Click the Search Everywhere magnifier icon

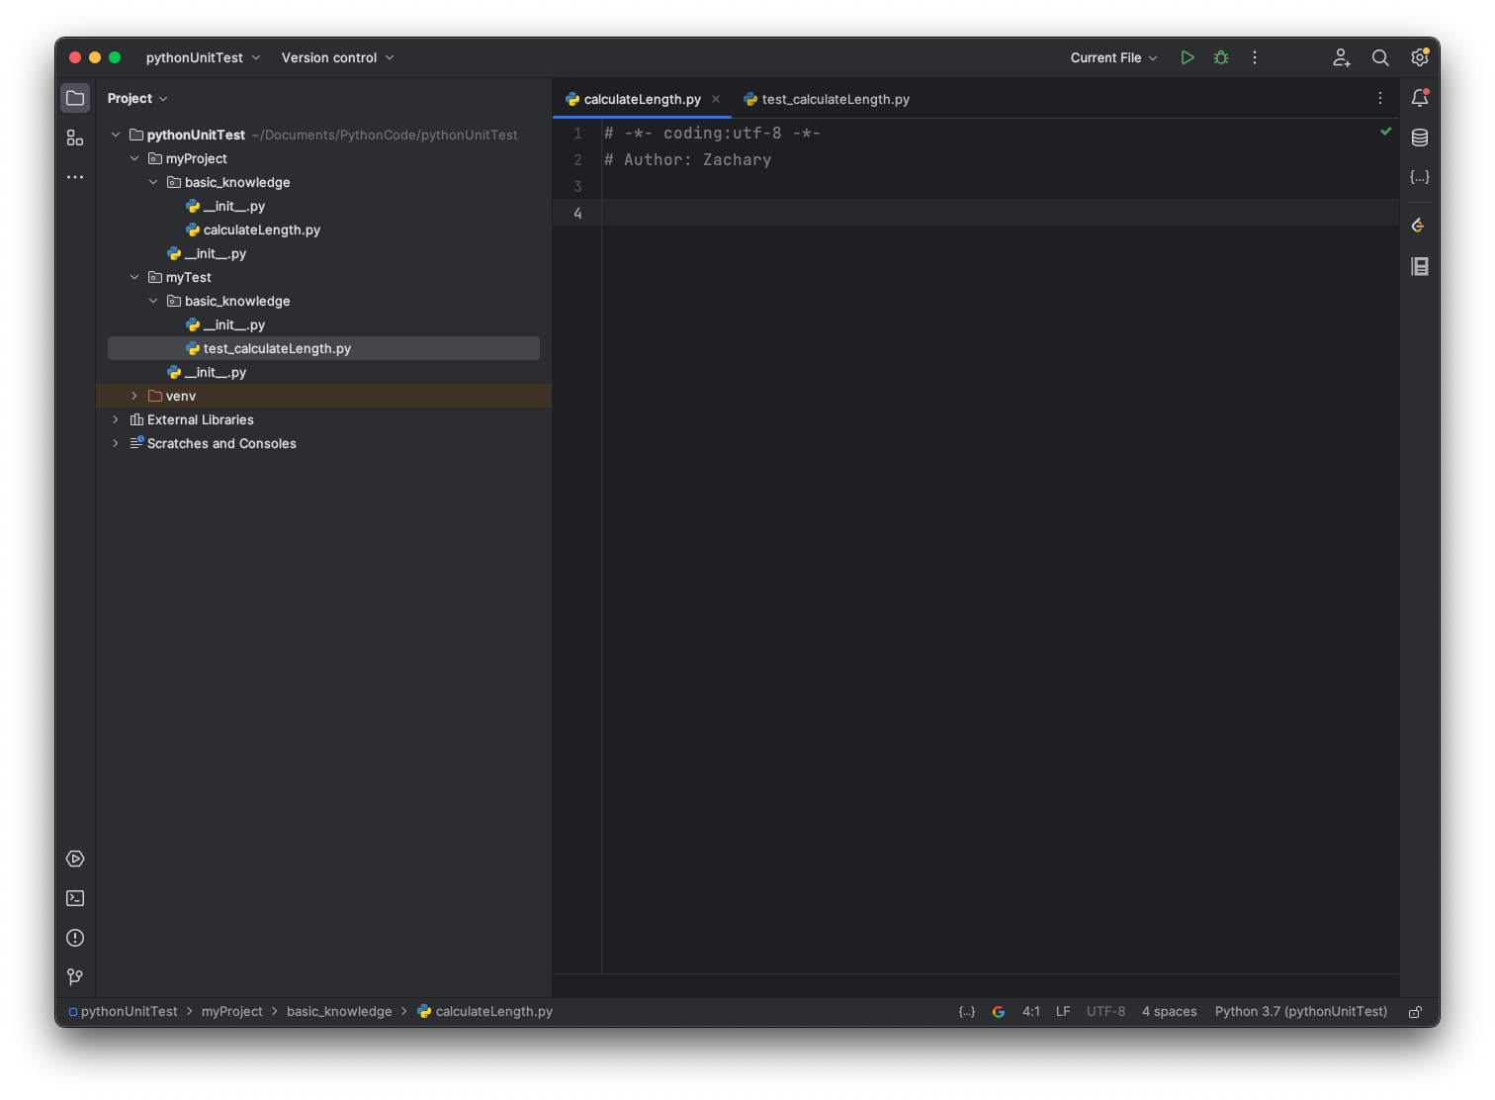coord(1380,57)
